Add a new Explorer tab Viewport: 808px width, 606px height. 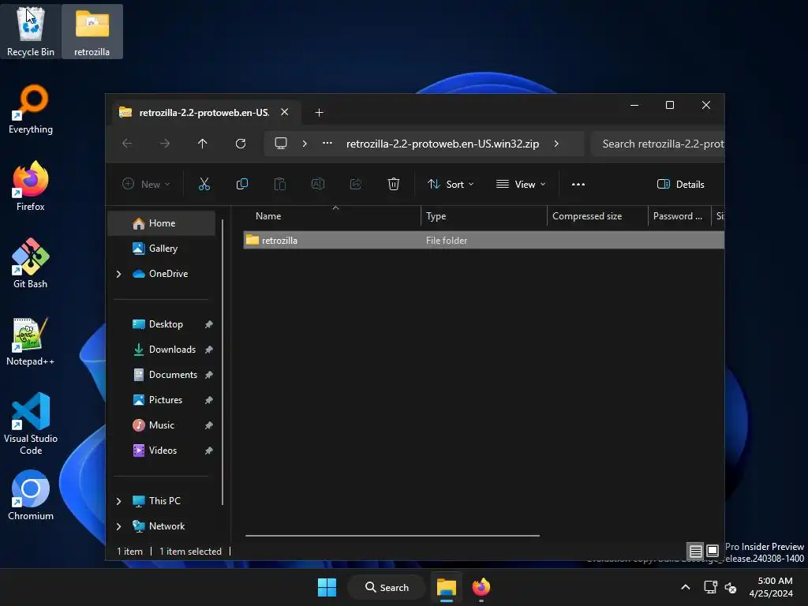point(319,112)
